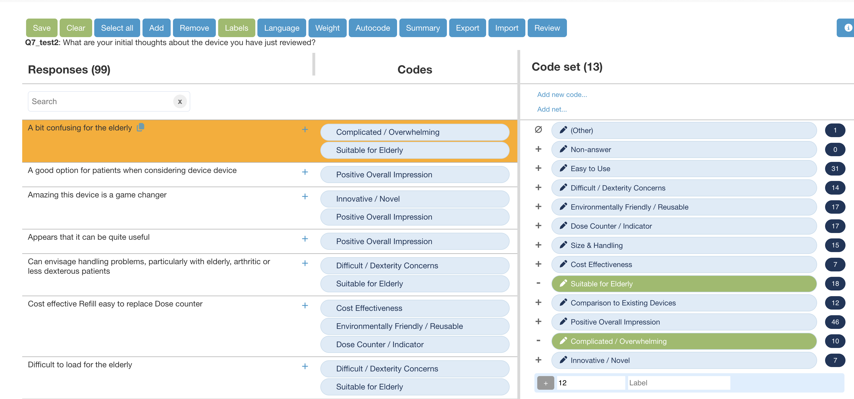This screenshot has height=399, width=854.
Task: Click the Save button
Action: [42, 28]
